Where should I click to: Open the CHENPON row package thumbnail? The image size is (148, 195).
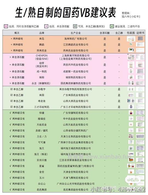click(131, 57)
